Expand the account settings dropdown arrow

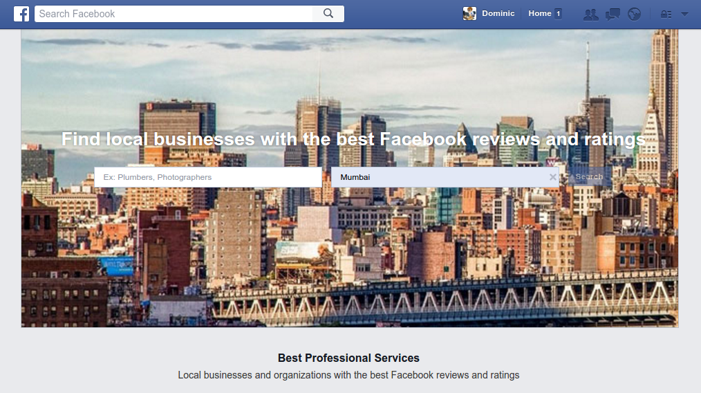click(684, 15)
